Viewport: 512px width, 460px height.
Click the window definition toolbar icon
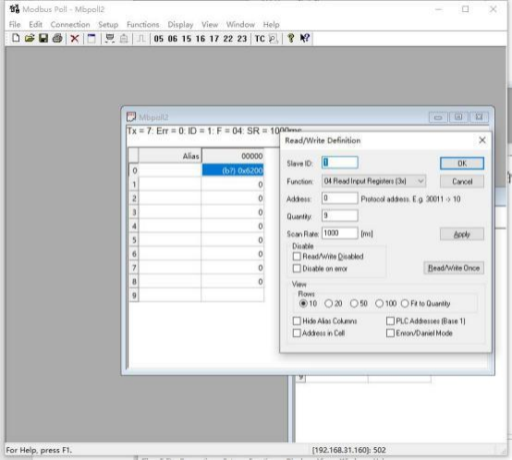[91, 39]
